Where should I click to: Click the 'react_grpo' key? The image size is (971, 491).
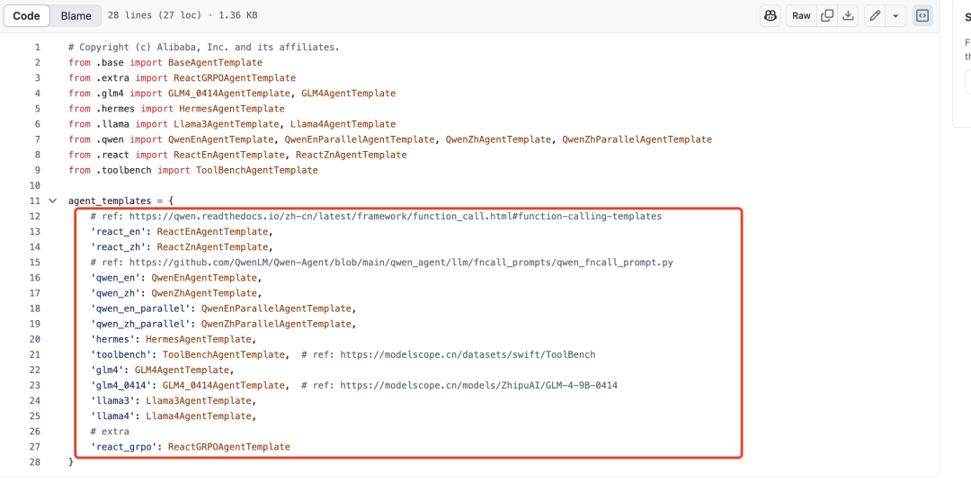[123, 447]
